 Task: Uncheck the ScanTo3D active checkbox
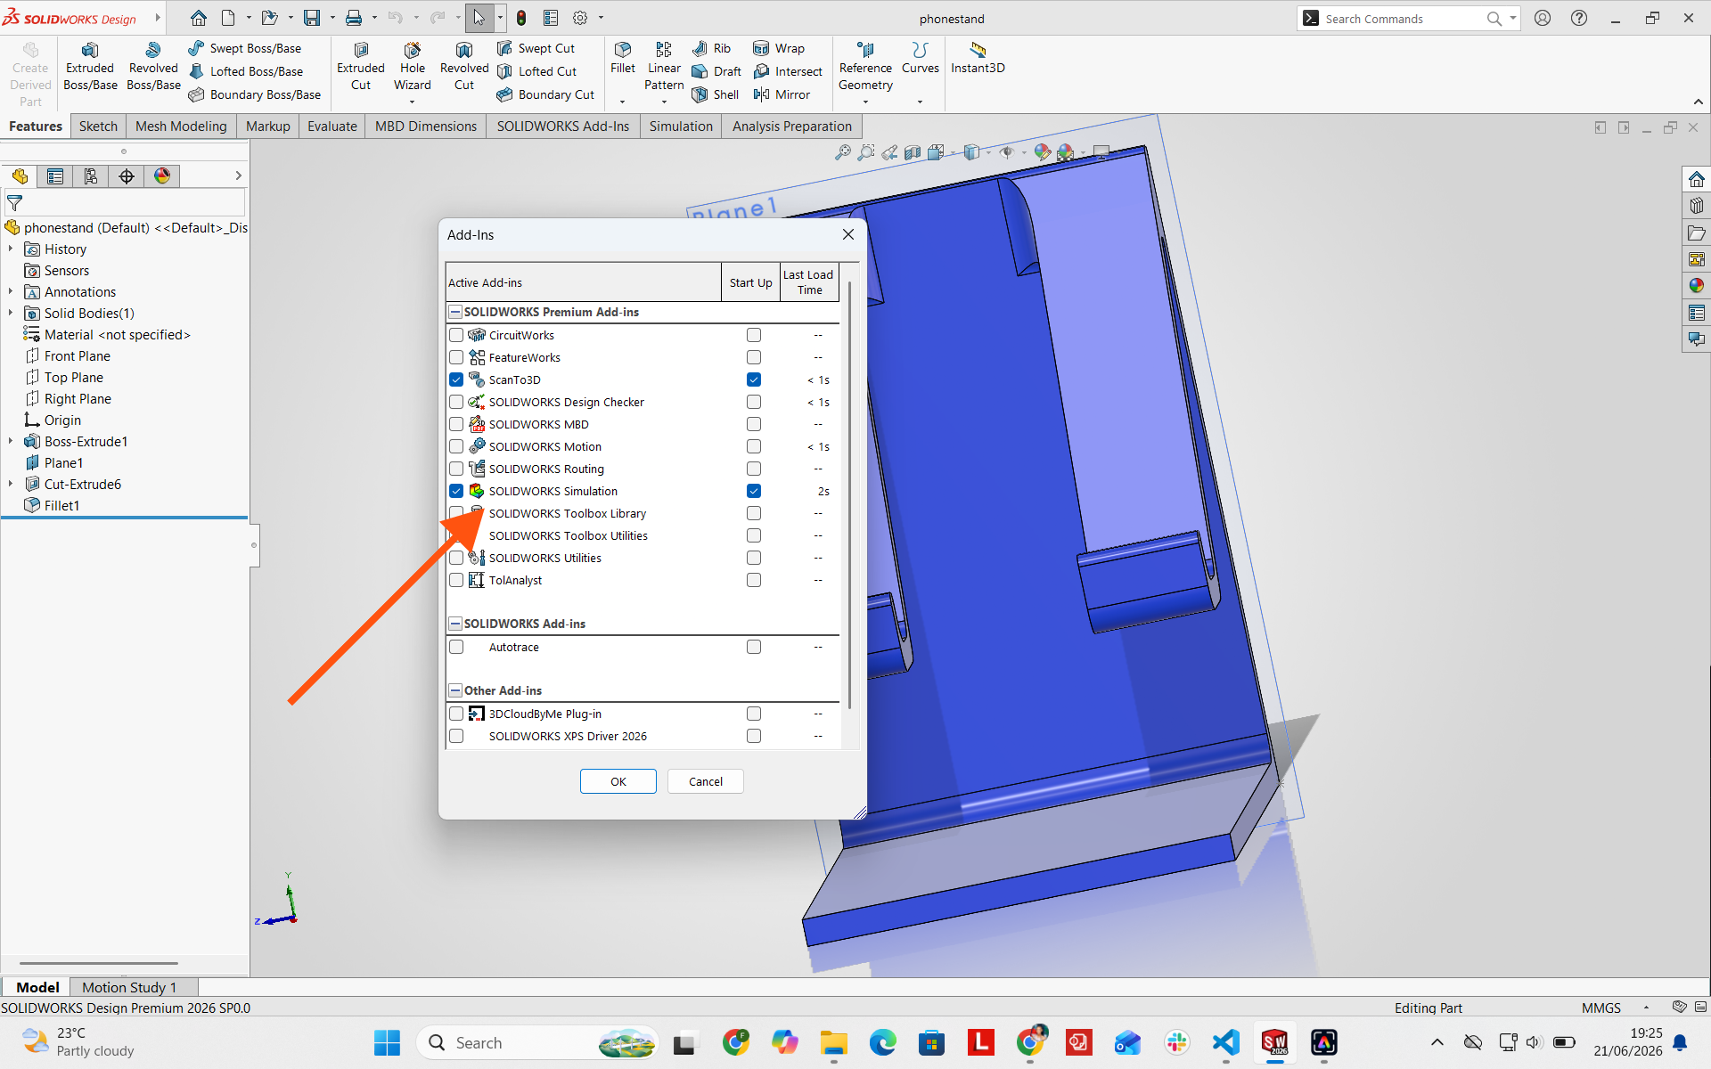point(456,379)
